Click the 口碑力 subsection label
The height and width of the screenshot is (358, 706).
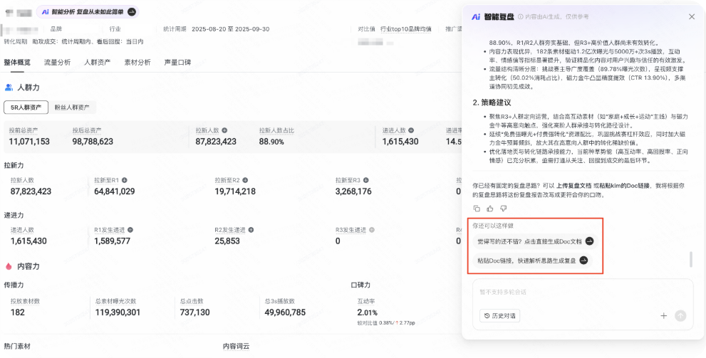[360, 285]
